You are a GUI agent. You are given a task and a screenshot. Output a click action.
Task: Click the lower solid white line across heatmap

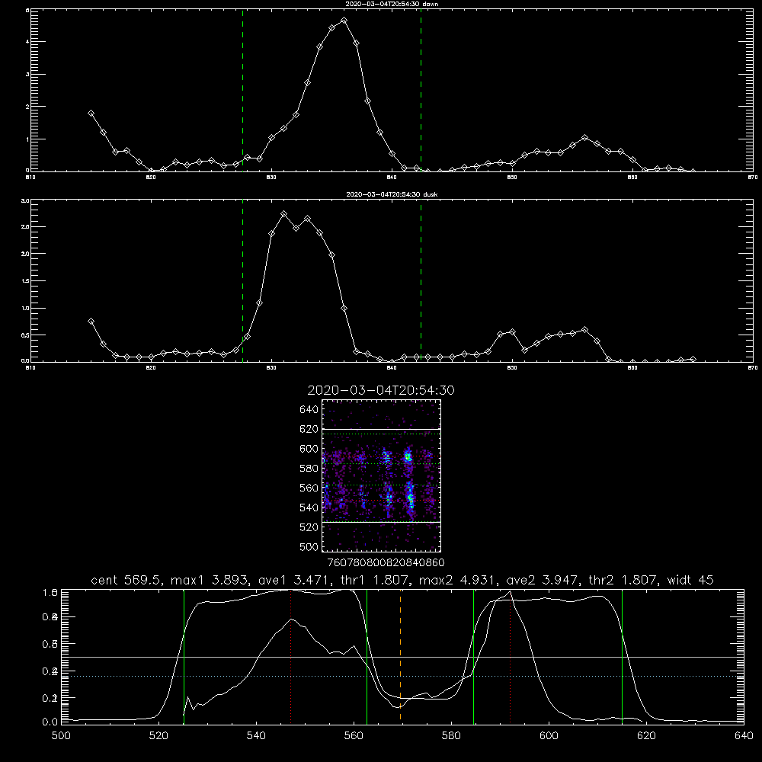point(382,522)
